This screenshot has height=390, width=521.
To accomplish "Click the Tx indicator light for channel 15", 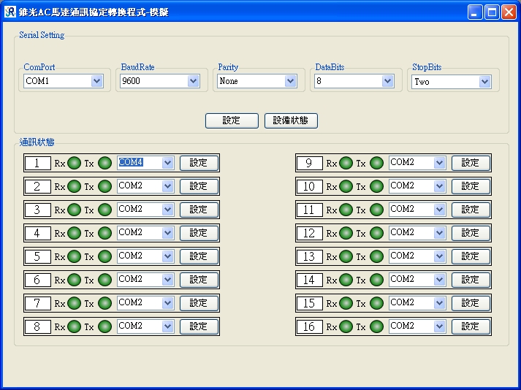I will coord(377,303).
